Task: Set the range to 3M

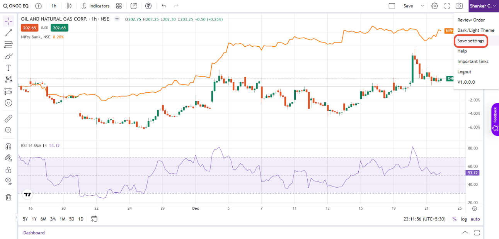Action: 53,219
